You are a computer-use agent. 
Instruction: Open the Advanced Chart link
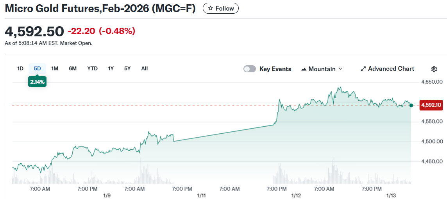[391, 69]
